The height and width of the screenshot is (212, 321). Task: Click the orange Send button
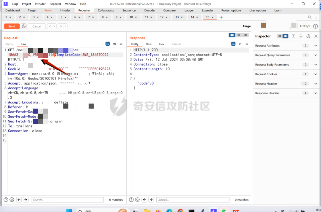12,26
